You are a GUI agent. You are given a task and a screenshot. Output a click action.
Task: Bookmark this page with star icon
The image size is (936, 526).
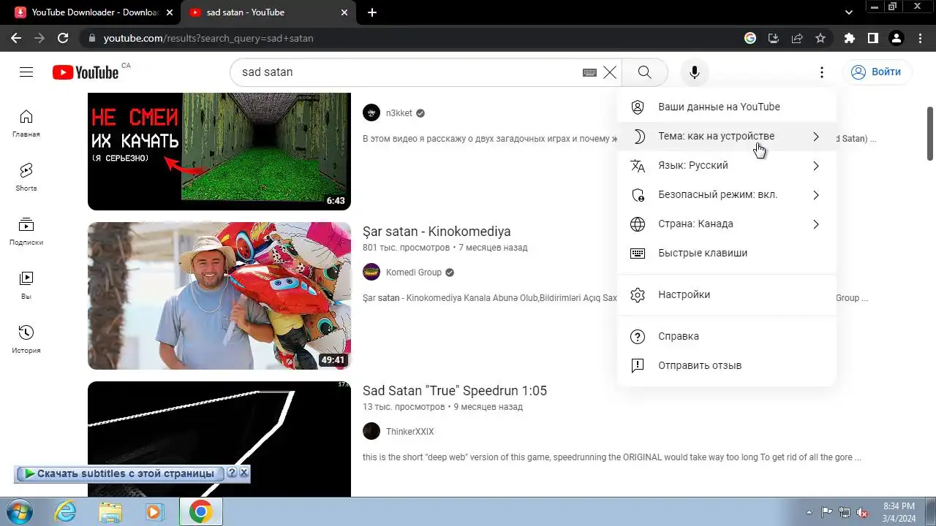pyautogui.click(x=820, y=38)
